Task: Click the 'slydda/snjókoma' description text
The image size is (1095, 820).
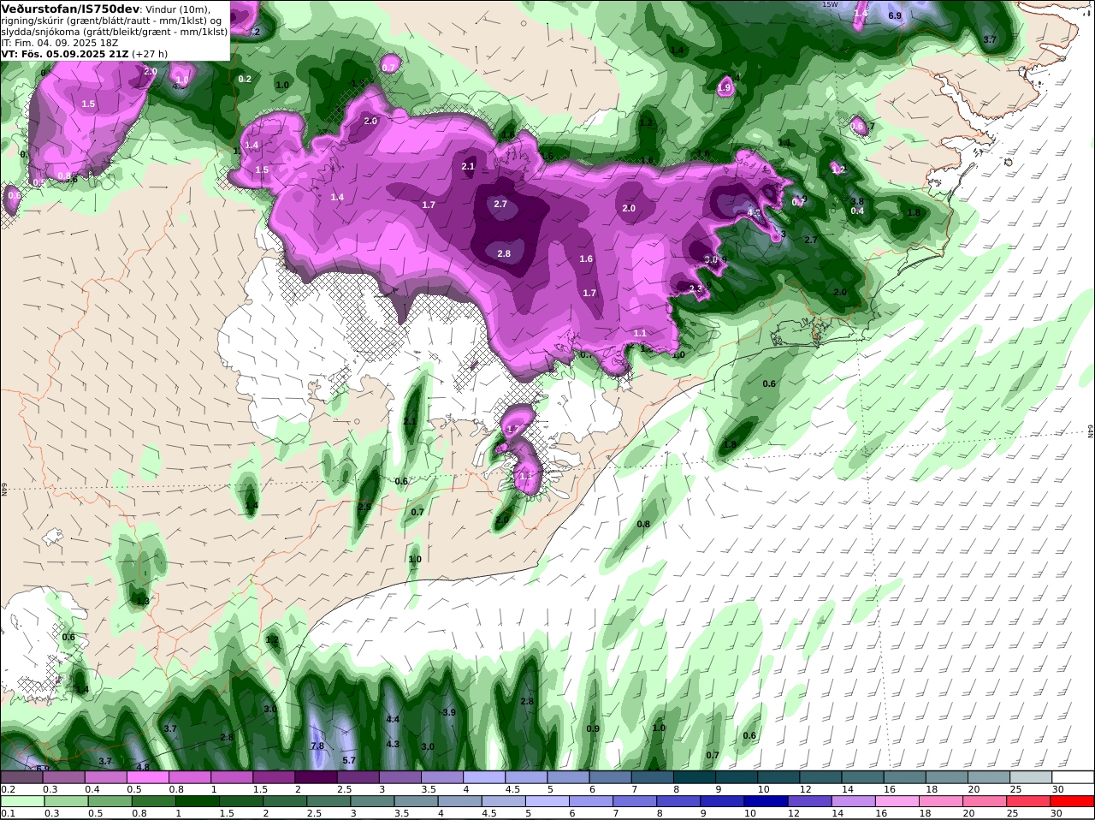Action: pyautogui.click(x=39, y=32)
